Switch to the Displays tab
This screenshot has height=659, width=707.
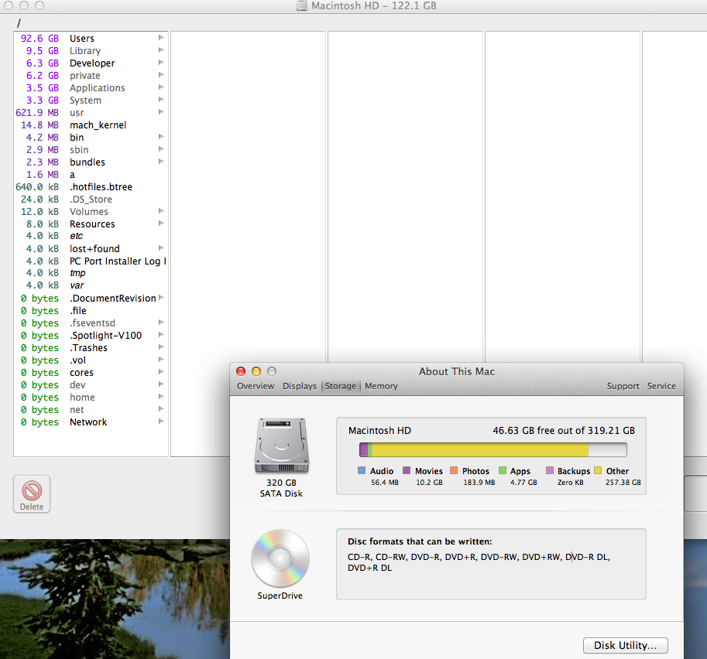[x=300, y=386]
